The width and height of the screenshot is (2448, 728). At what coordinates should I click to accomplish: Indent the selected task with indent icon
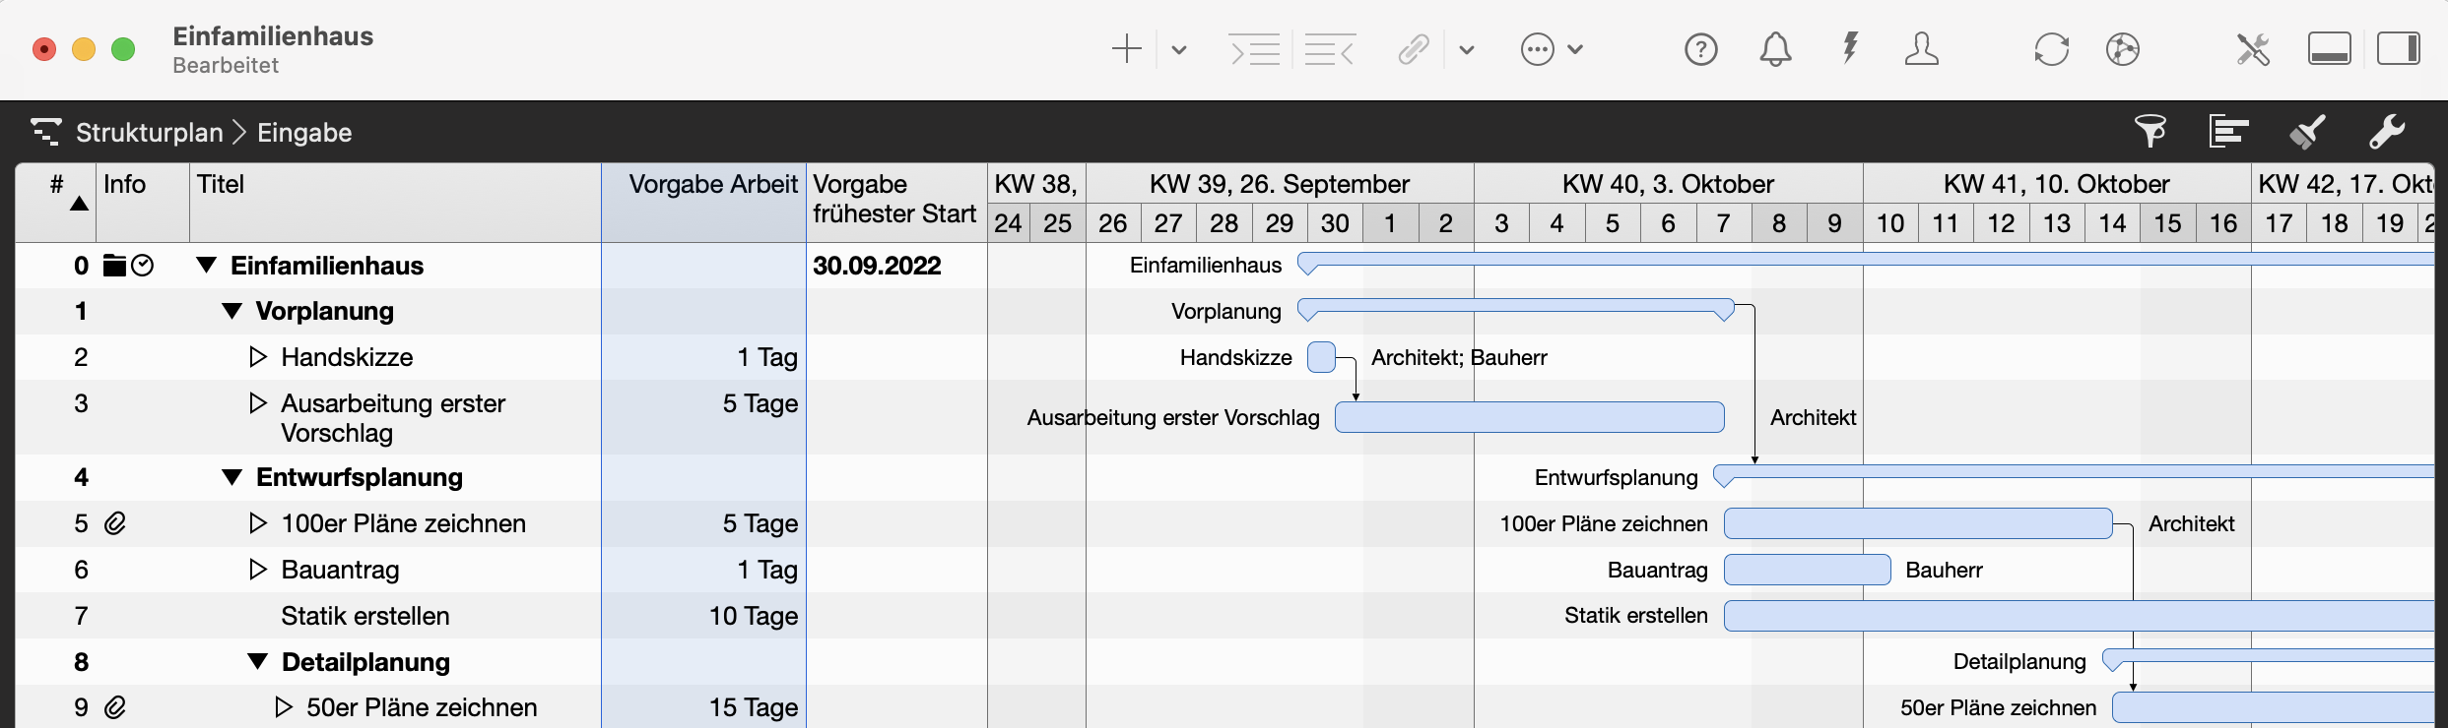(1254, 49)
